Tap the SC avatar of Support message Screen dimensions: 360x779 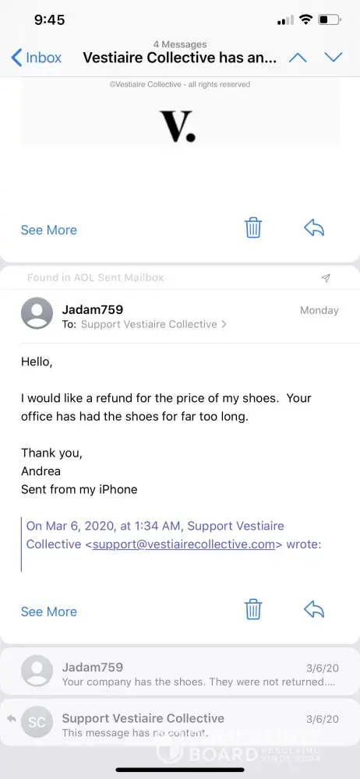[x=37, y=722]
